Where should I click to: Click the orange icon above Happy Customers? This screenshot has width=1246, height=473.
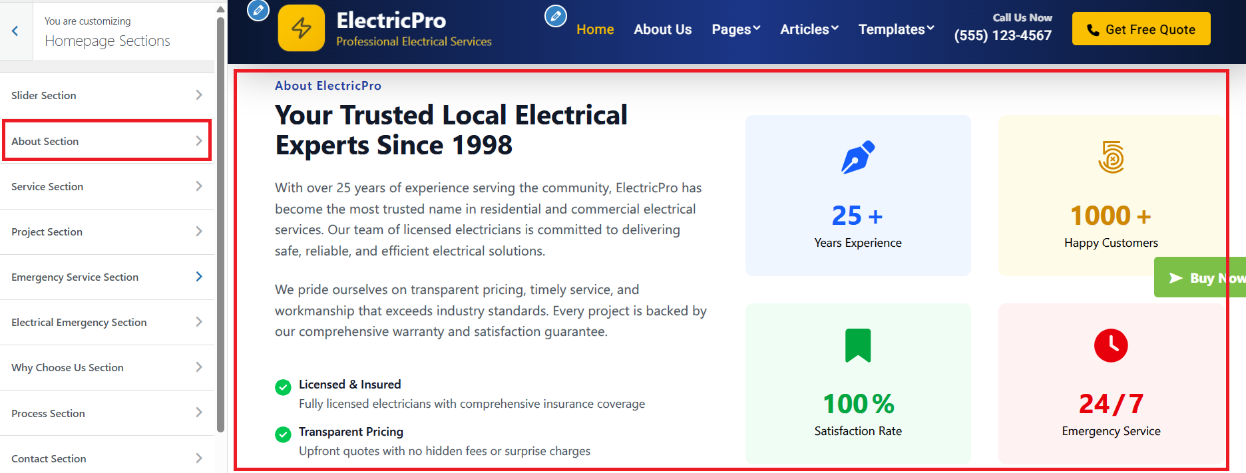[1111, 157]
